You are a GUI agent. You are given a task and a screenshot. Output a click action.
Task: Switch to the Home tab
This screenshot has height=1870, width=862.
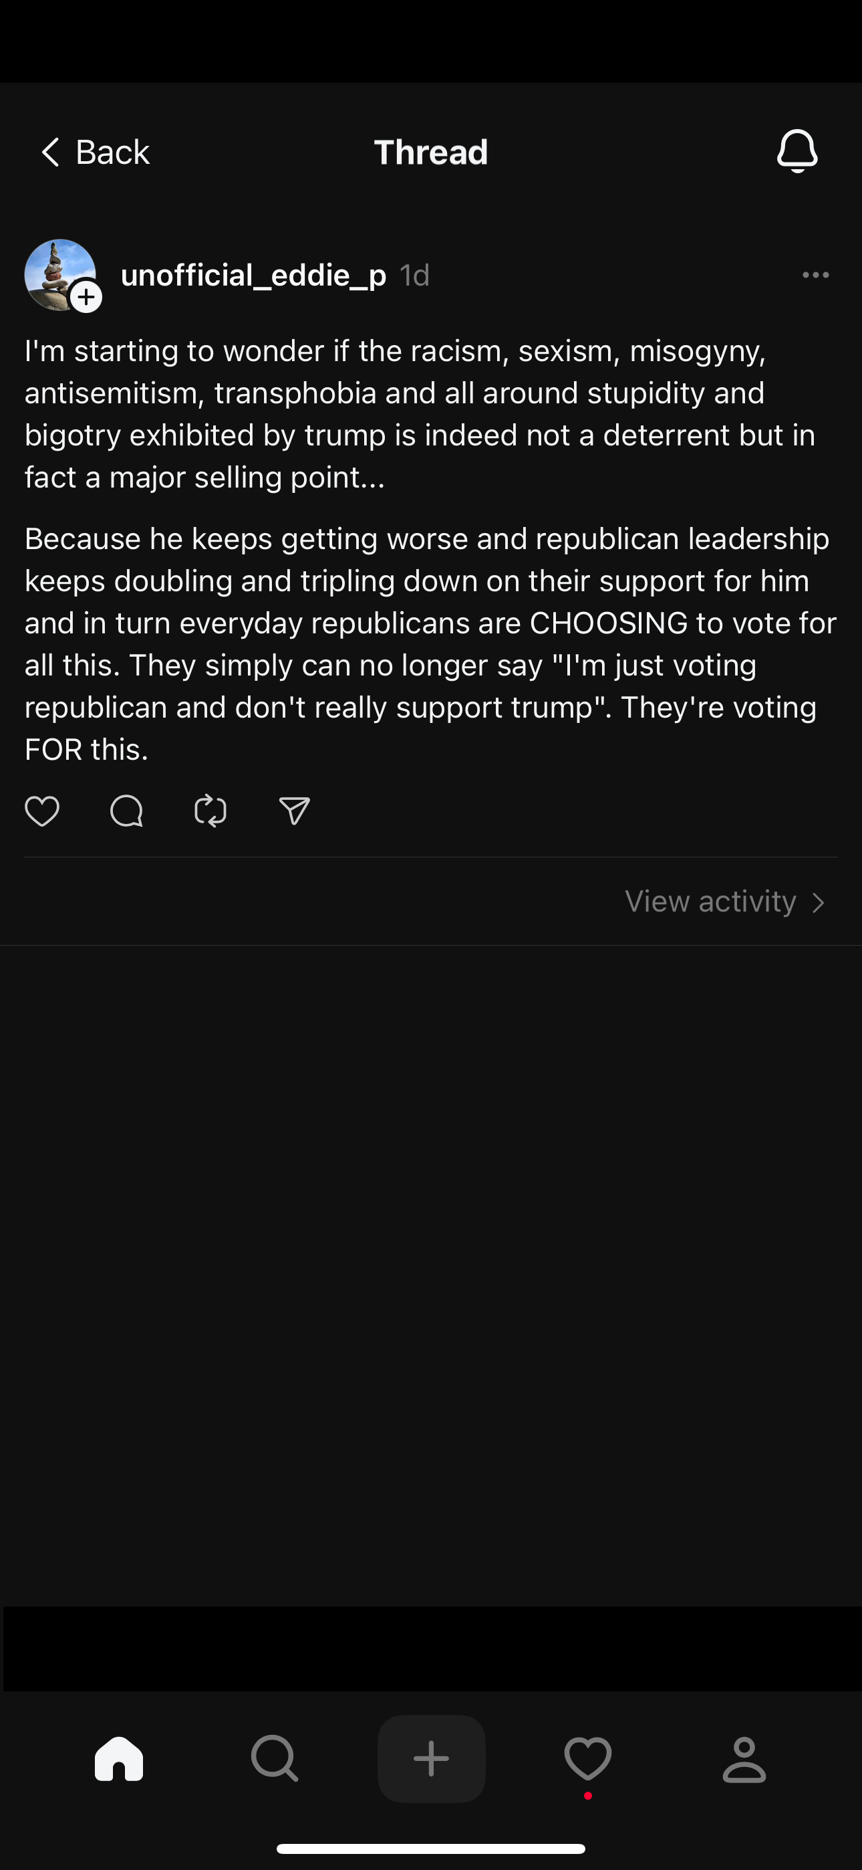click(119, 1758)
